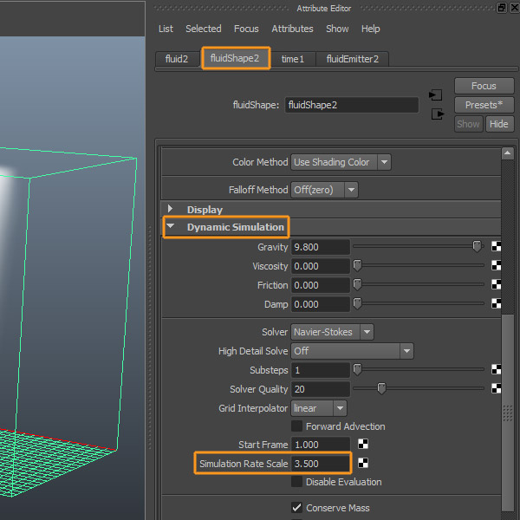This screenshot has width=520, height=520.
Task: Click the Friction slider handle
Action: click(x=357, y=284)
